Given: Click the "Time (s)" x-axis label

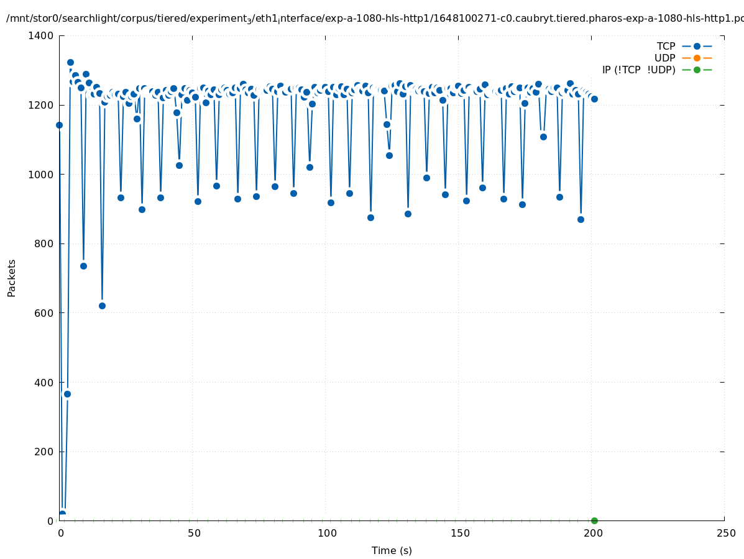Looking at the screenshot, I should click(392, 550).
